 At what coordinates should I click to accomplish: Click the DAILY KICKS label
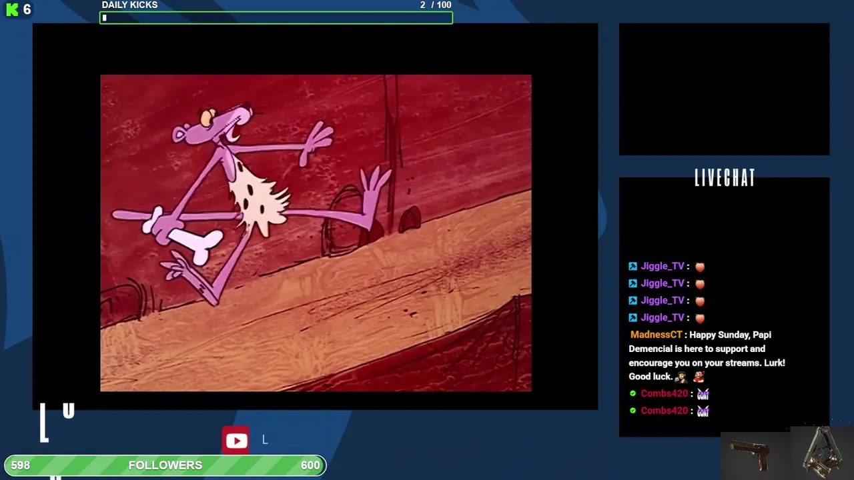click(x=129, y=5)
